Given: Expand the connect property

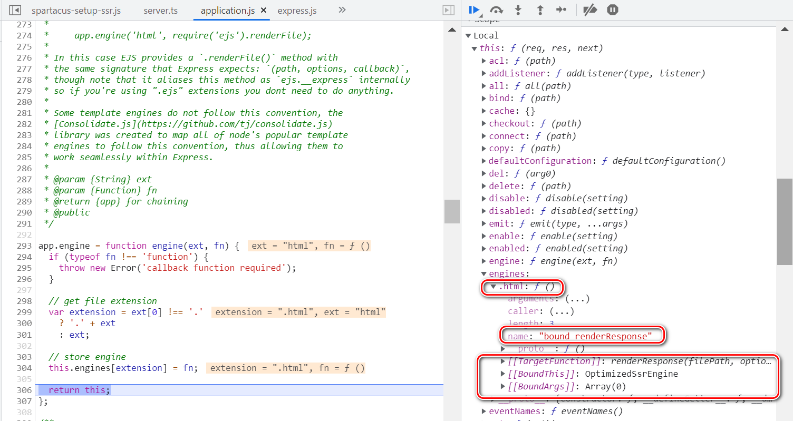Looking at the screenshot, I should pos(483,136).
